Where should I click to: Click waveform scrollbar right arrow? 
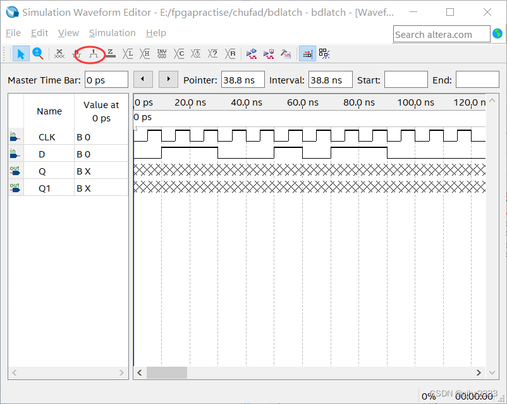click(x=479, y=372)
